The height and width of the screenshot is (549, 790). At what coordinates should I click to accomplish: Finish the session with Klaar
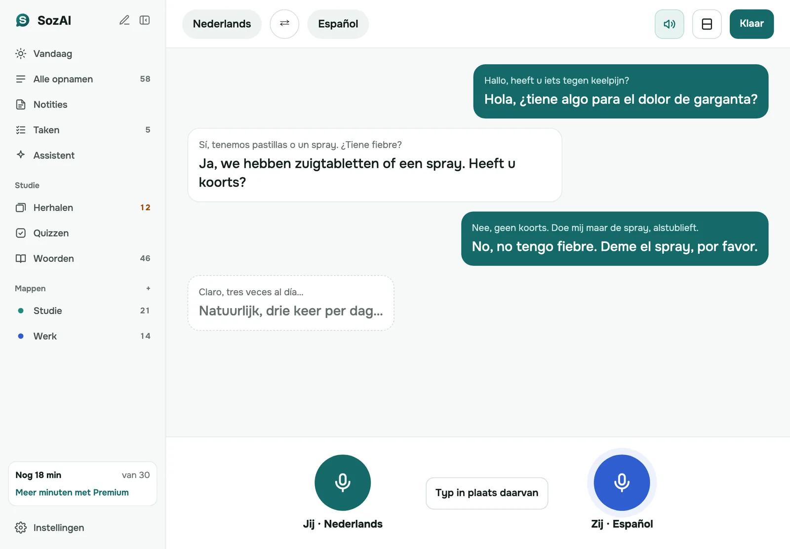point(751,24)
